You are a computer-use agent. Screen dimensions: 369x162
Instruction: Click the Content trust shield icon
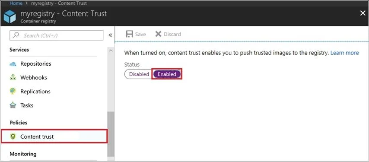pos(13,137)
